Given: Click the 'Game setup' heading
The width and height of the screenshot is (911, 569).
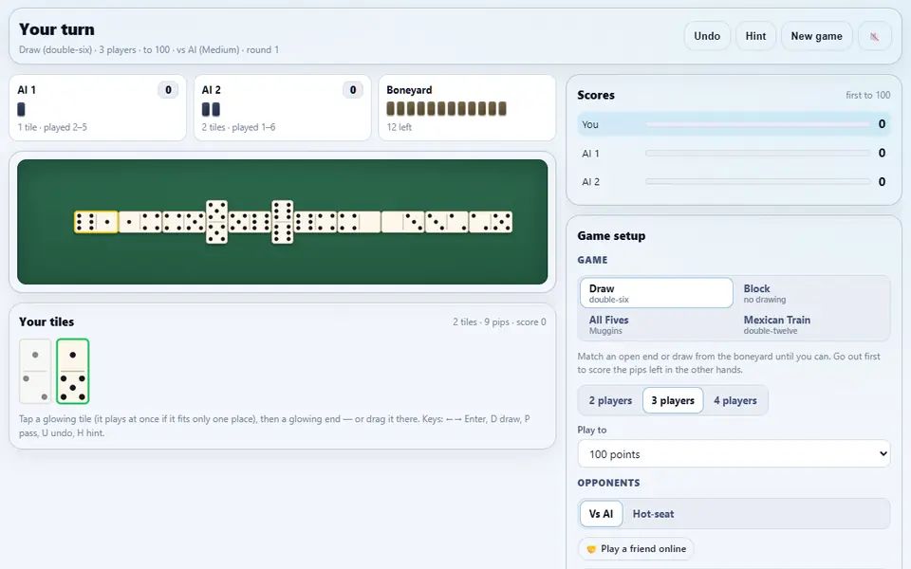Looking at the screenshot, I should [x=611, y=236].
